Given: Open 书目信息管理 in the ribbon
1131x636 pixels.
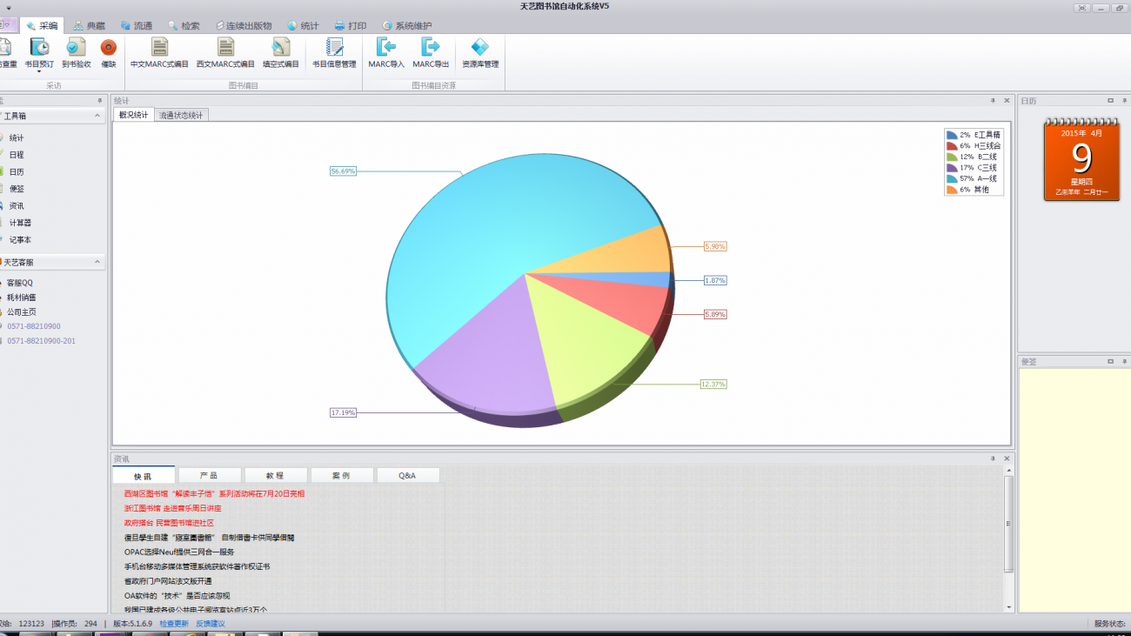Looking at the screenshot, I should pos(334,49).
